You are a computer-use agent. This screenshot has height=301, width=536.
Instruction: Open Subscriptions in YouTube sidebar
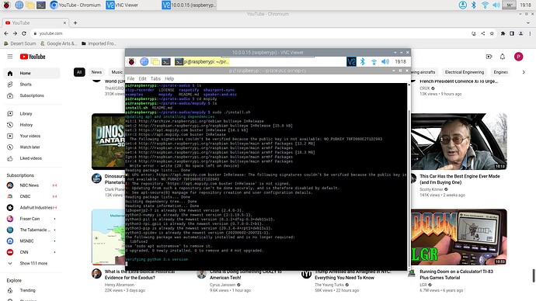[31, 95]
